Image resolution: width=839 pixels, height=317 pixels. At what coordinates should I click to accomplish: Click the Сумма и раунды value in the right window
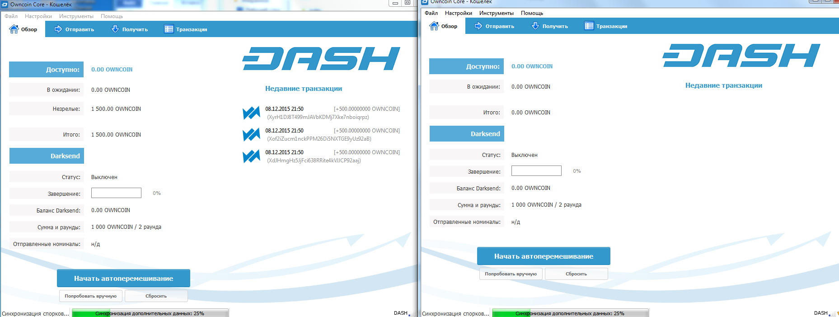tap(546, 205)
